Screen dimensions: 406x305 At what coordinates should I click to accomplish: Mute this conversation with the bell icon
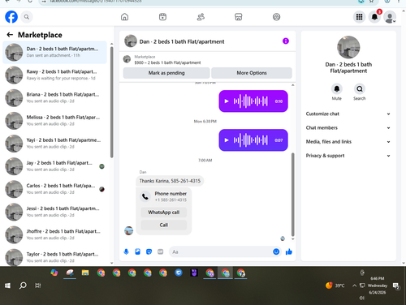(x=337, y=88)
